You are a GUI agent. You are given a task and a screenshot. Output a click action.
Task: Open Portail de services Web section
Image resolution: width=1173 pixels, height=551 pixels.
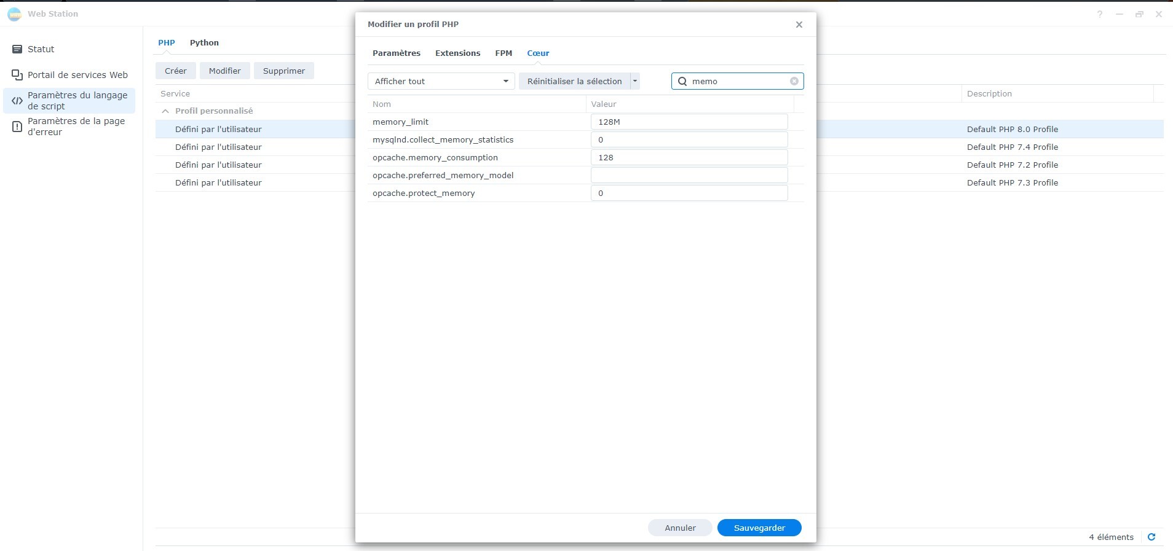77,75
